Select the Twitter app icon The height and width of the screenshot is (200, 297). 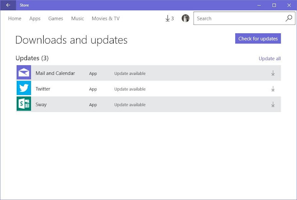(x=24, y=88)
